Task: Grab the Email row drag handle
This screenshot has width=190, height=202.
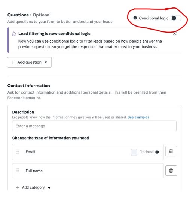Action: [18, 152]
